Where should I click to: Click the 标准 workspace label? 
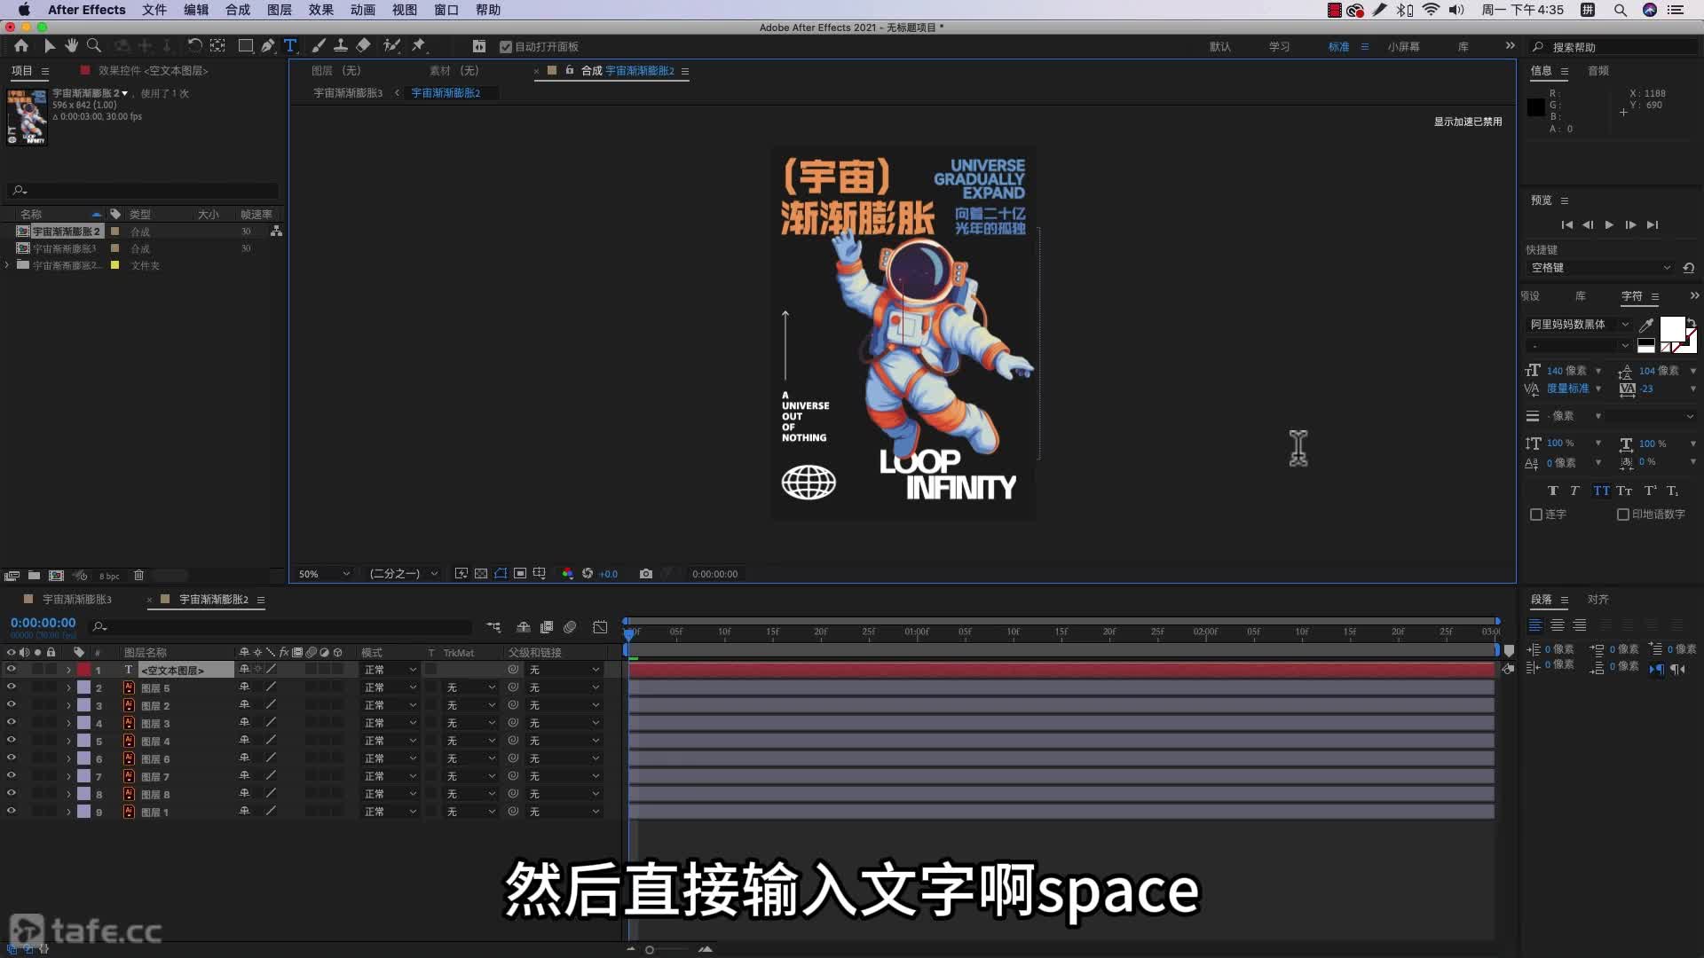click(1339, 46)
